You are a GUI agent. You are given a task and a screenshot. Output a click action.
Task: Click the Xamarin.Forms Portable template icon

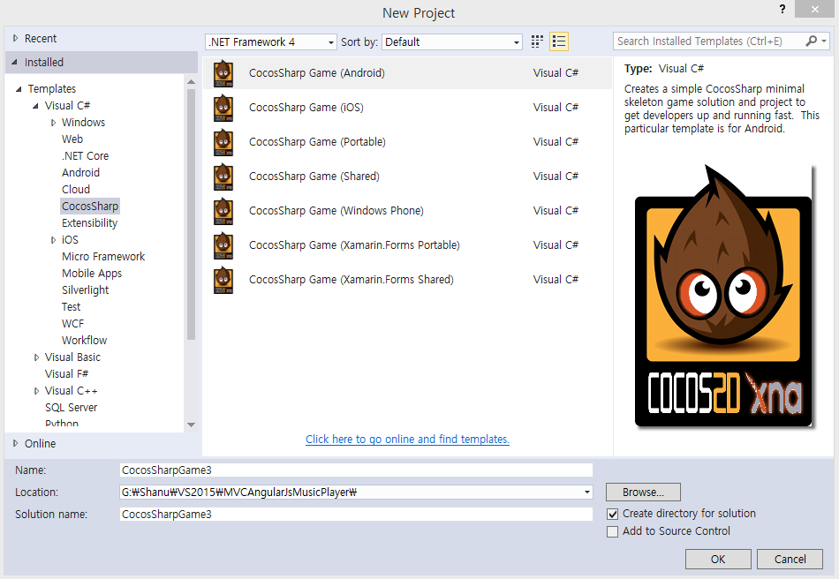coord(223,245)
